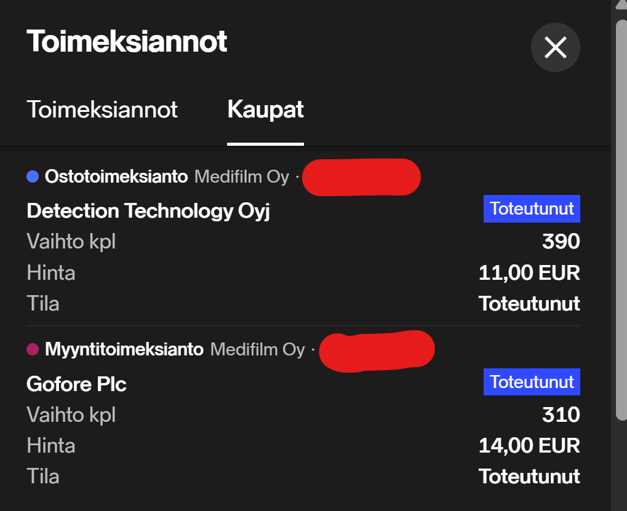Click the 390 quantity value
The width and height of the screenshot is (627, 511).
(561, 241)
